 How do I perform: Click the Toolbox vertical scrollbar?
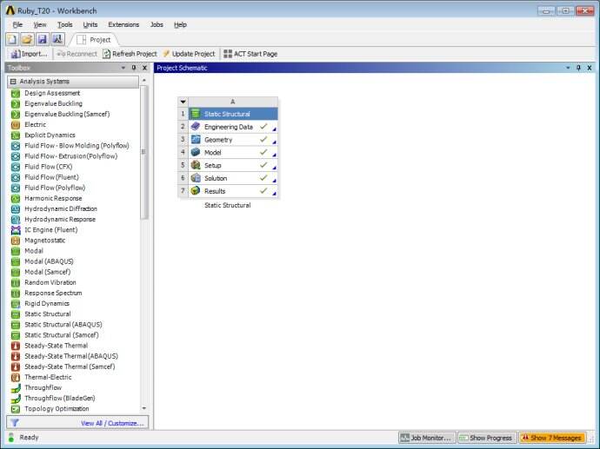pos(144,153)
